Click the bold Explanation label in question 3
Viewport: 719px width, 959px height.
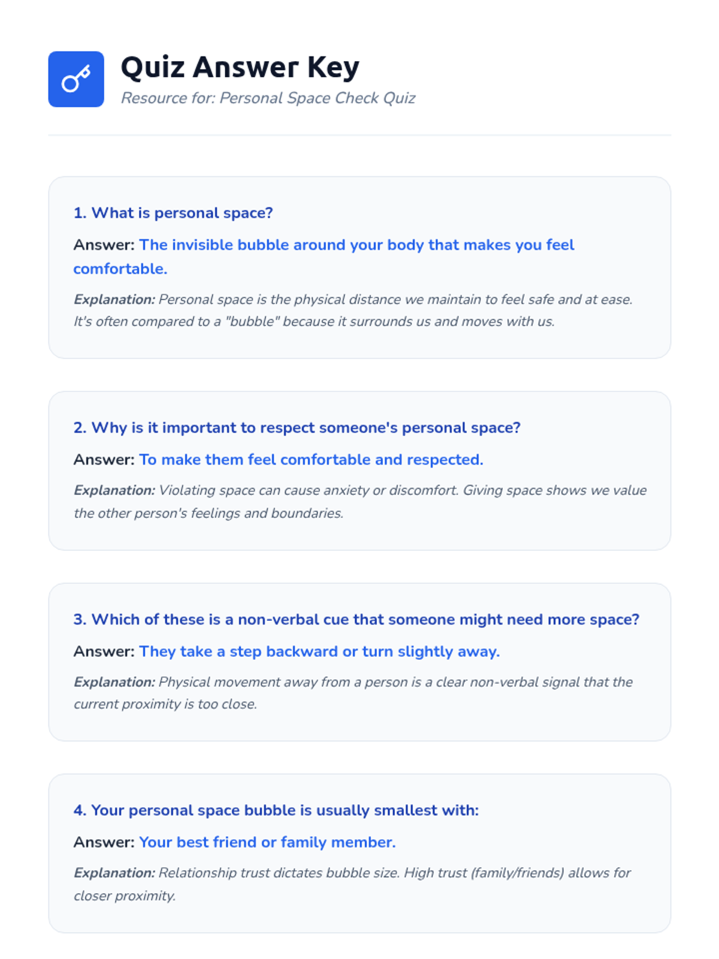(x=114, y=682)
